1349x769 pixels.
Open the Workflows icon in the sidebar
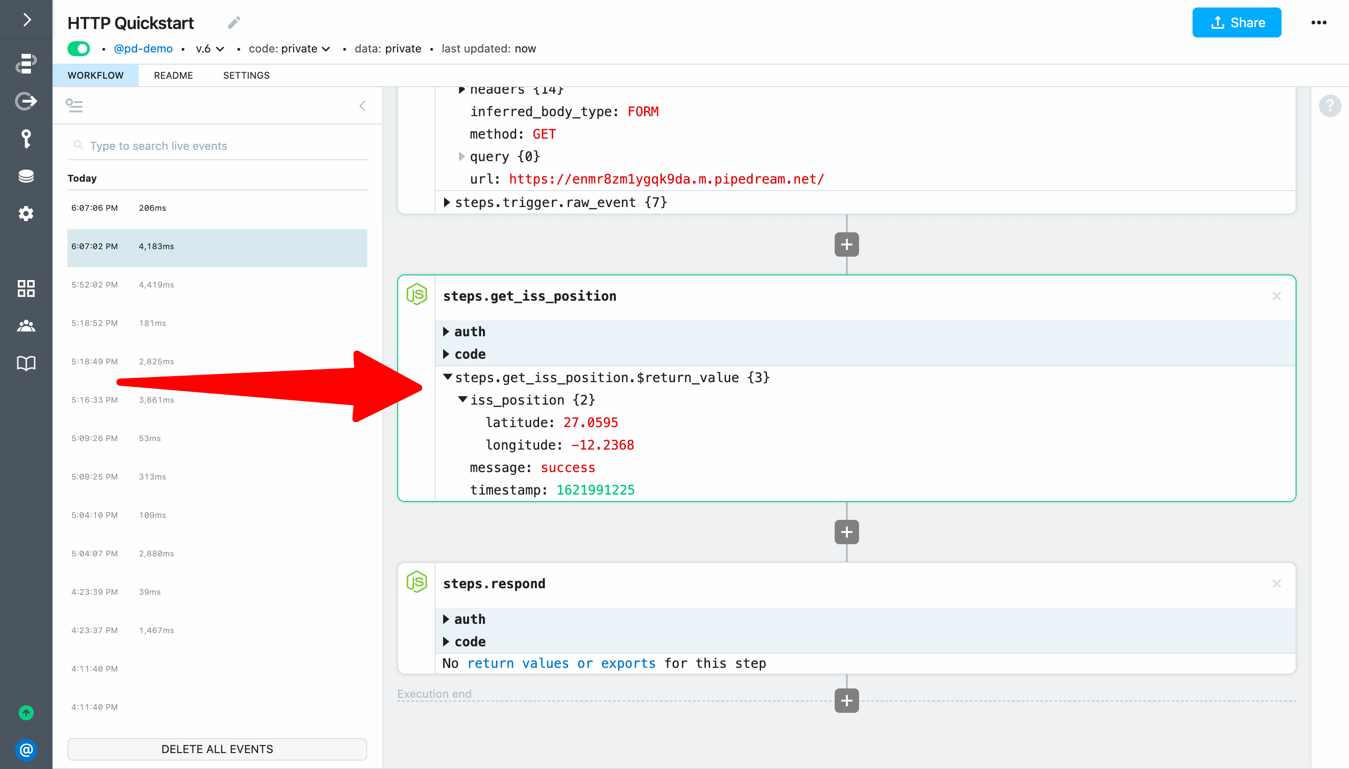coord(26,63)
